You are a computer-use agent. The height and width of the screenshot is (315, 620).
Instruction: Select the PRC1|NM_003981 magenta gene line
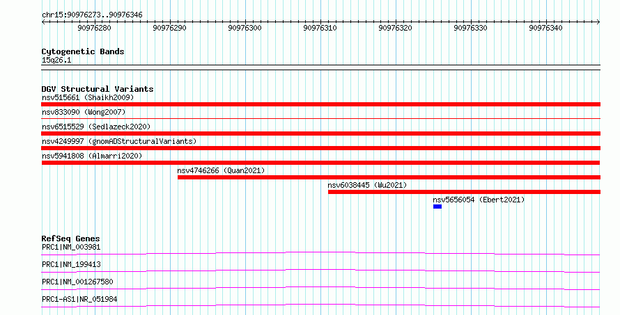(x=320, y=253)
